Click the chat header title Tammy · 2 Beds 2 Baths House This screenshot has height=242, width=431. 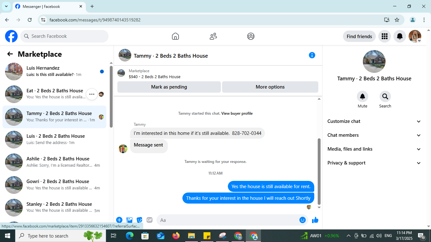(x=171, y=56)
